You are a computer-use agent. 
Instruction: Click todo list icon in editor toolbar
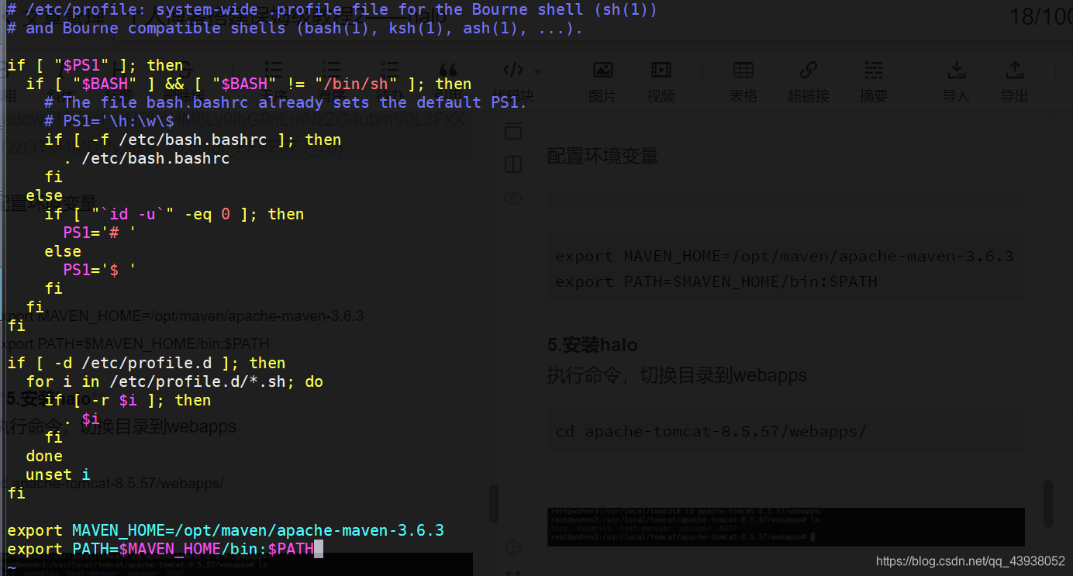(390, 70)
